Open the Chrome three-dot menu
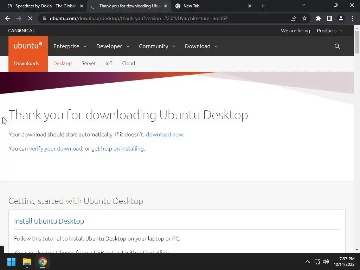The height and width of the screenshot is (270, 360). pyautogui.click(x=352, y=18)
